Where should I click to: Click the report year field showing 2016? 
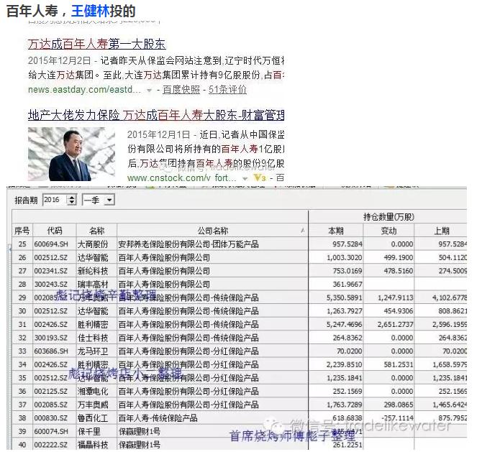(55, 200)
